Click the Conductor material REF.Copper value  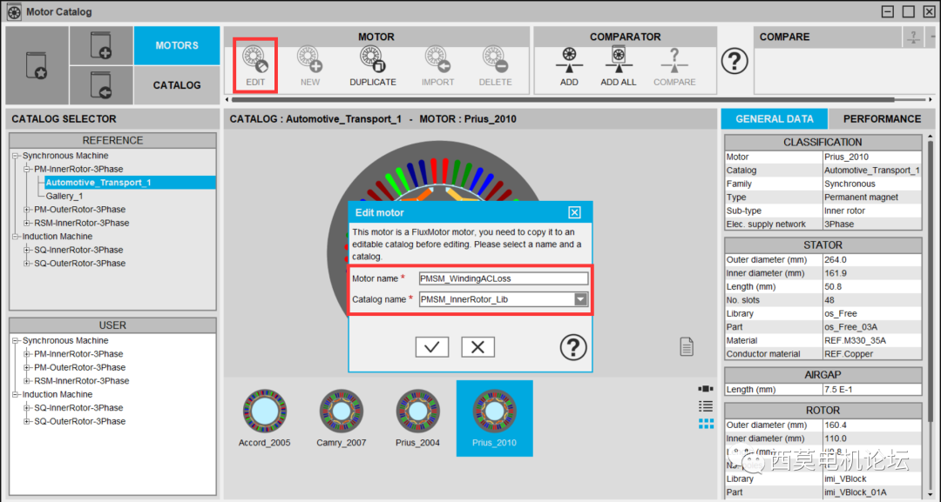tap(872, 354)
